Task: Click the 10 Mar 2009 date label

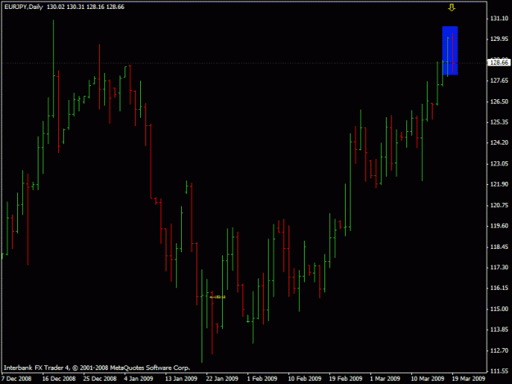Action: [x=428, y=379]
